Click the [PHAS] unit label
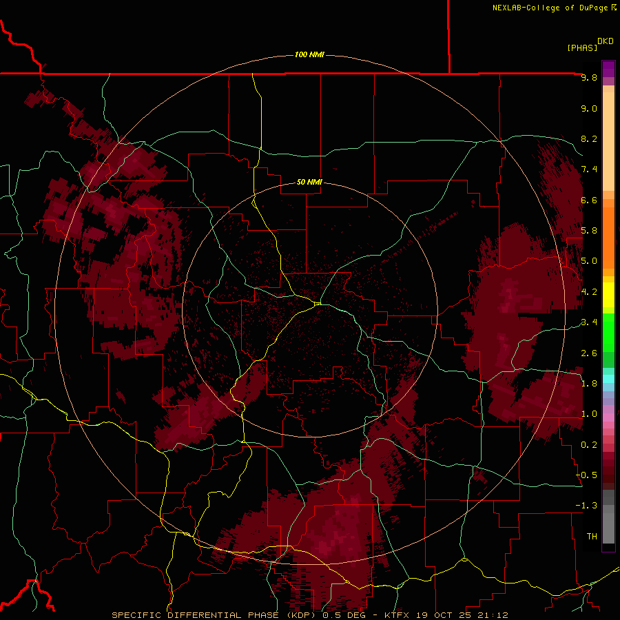This screenshot has height=620, width=620. coord(582,48)
